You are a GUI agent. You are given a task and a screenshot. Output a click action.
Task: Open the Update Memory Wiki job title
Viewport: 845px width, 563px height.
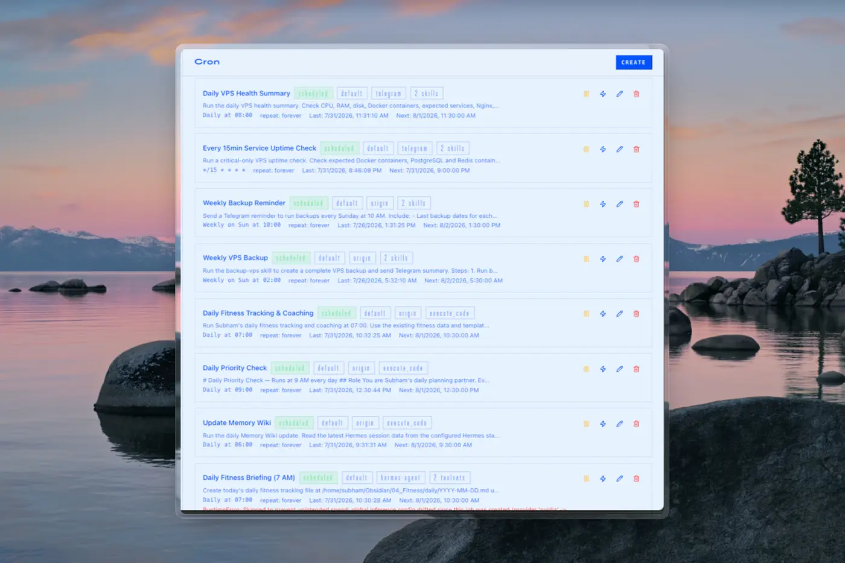(x=237, y=423)
